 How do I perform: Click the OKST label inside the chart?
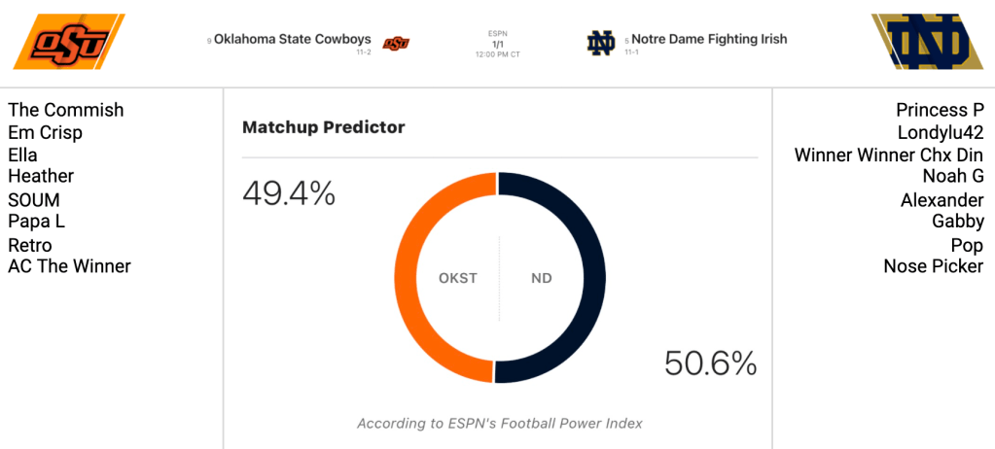click(x=458, y=278)
